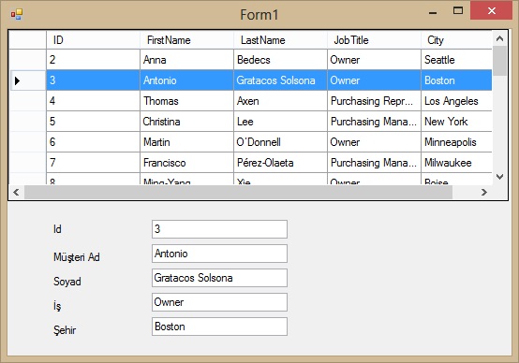The image size is (519, 363).
Task: Focus the Soyad text box
Action: pos(219,278)
